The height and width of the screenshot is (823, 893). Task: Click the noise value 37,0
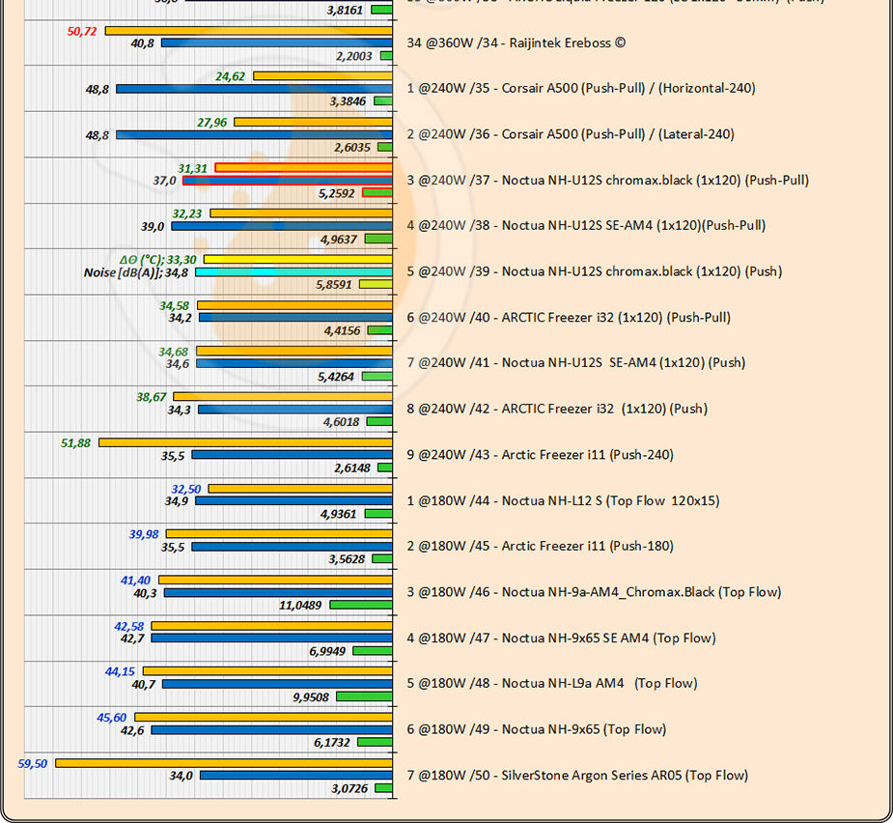coord(164,181)
